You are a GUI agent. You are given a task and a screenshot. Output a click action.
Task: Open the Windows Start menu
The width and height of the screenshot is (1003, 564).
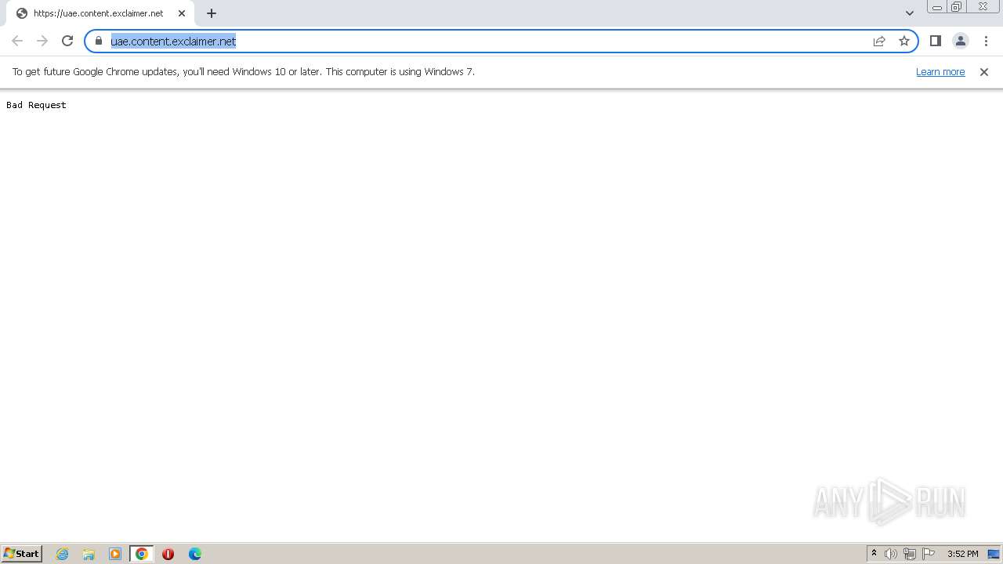coord(22,554)
